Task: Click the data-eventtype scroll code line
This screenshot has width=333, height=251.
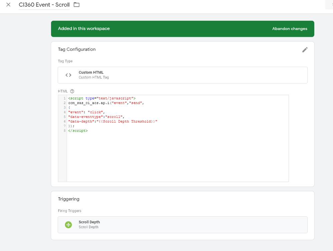Action: [x=96, y=117]
